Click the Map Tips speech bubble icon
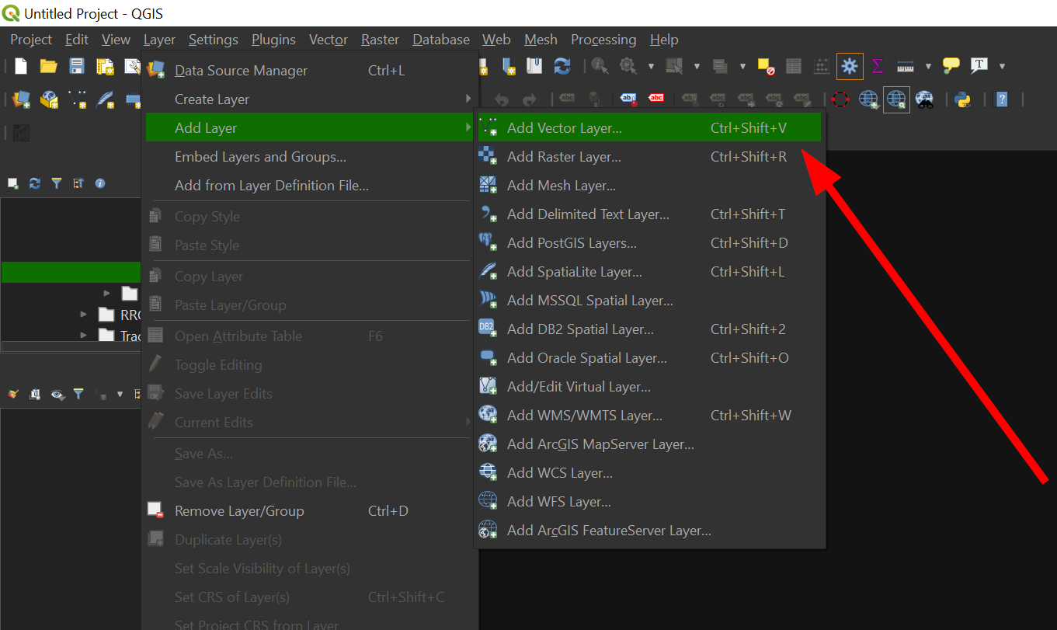Screen dimensions: 1057x630 pos(951,66)
